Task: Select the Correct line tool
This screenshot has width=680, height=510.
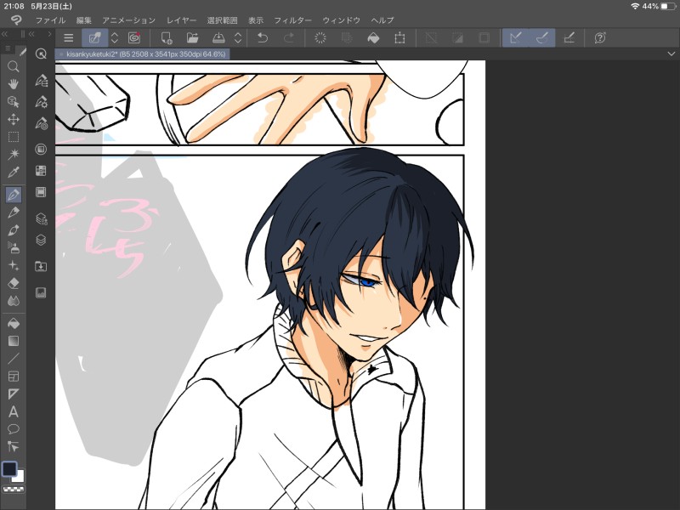Action: tap(14, 447)
